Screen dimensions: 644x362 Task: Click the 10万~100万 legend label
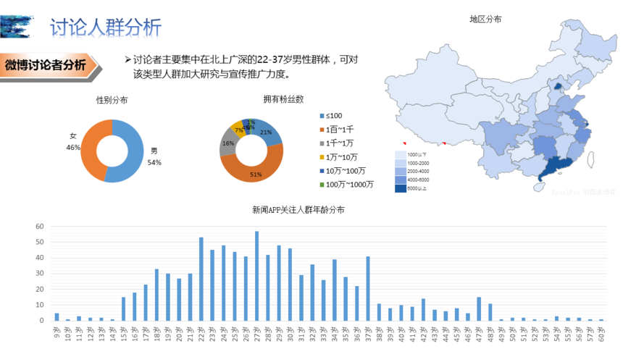pos(346,171)
